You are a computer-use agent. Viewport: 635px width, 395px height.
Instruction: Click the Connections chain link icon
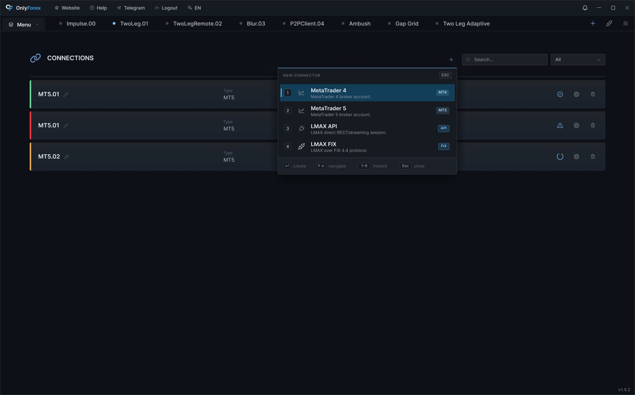pos(35,58)
